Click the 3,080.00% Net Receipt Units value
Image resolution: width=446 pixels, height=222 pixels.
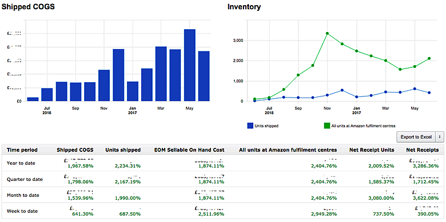381,198
